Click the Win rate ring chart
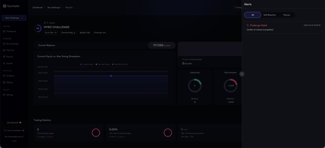 [168, 133]
